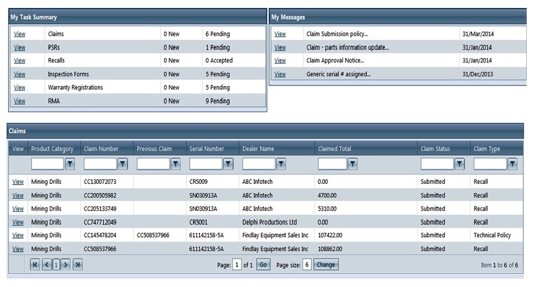Click filter icon for Claim Number column
Viewport: 533px width, 287px height.
[123, 164]
